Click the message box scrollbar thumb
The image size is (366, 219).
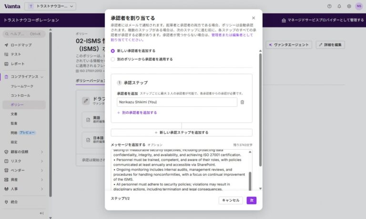click(x=250, y=181)
